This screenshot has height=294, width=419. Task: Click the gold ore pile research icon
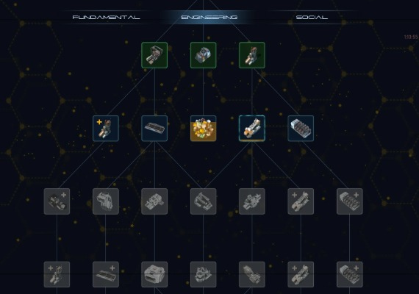(204, 129)
